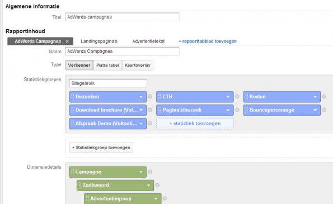Open the Bouncepercentage metric dropdown
This screenshot has width=333, height=204.
click(315, 110)
